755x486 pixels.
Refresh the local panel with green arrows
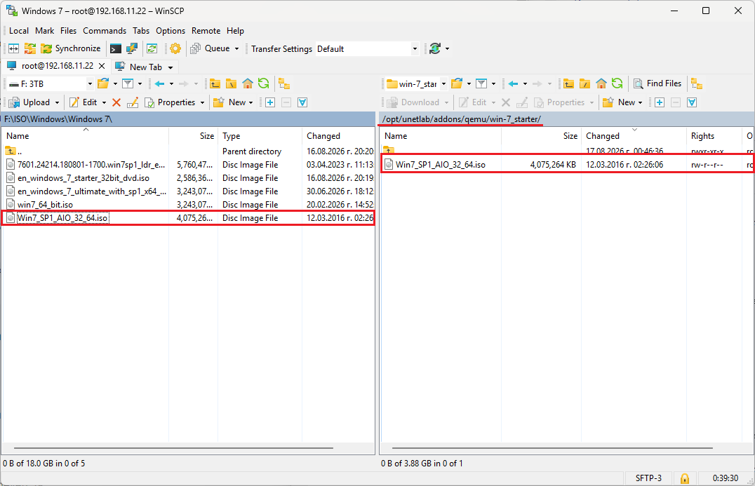pyautogui.click(x=263, y=83)
